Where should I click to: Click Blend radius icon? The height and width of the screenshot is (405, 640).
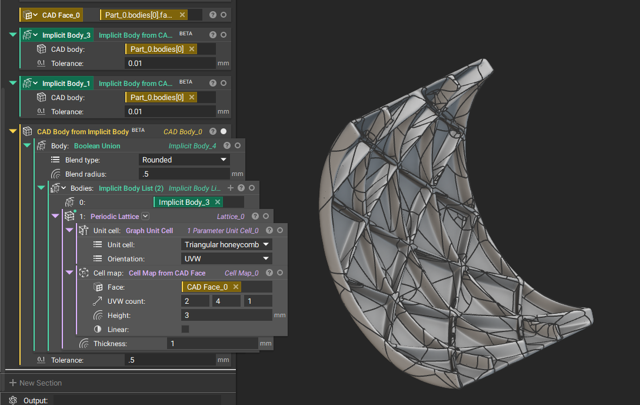(x=55, y=174)
